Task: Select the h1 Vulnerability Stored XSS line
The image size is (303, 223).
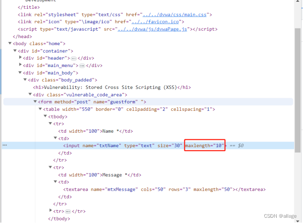Action: [x=112, y=88]
